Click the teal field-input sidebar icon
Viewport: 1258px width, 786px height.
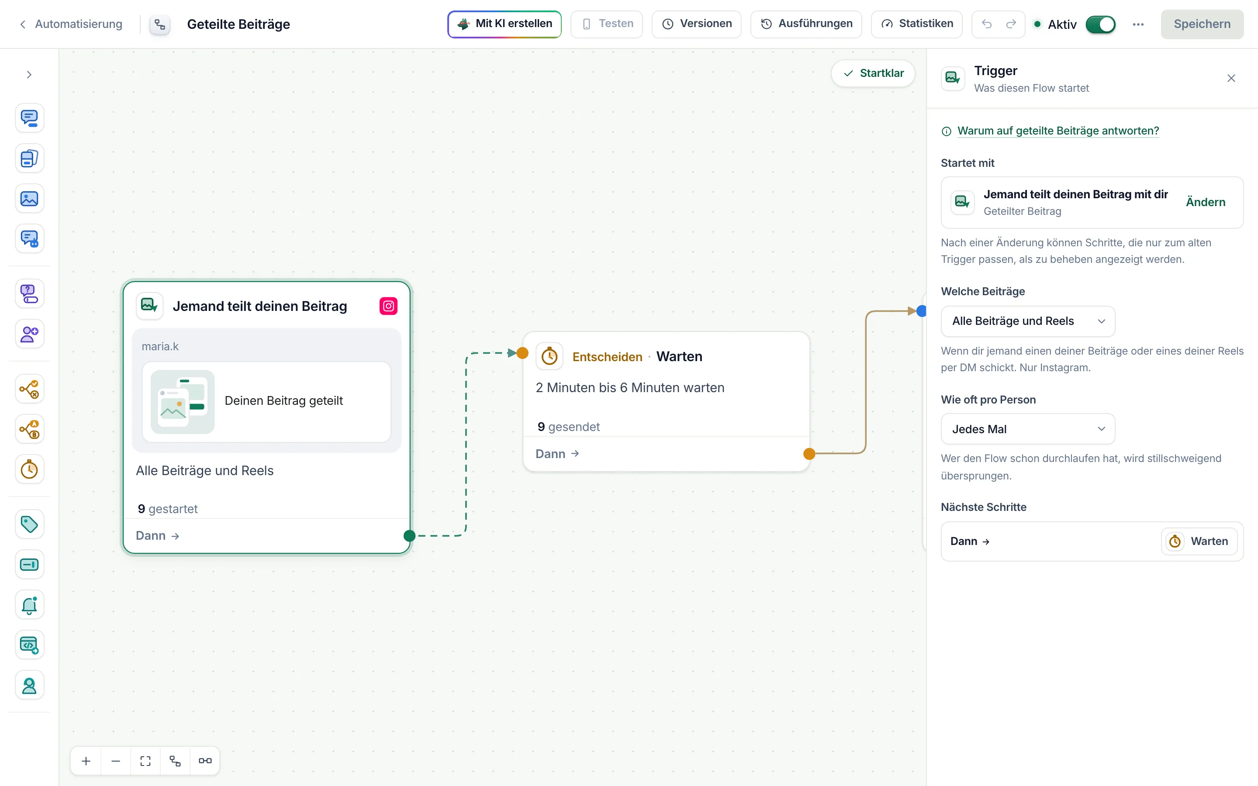point(29,565)
